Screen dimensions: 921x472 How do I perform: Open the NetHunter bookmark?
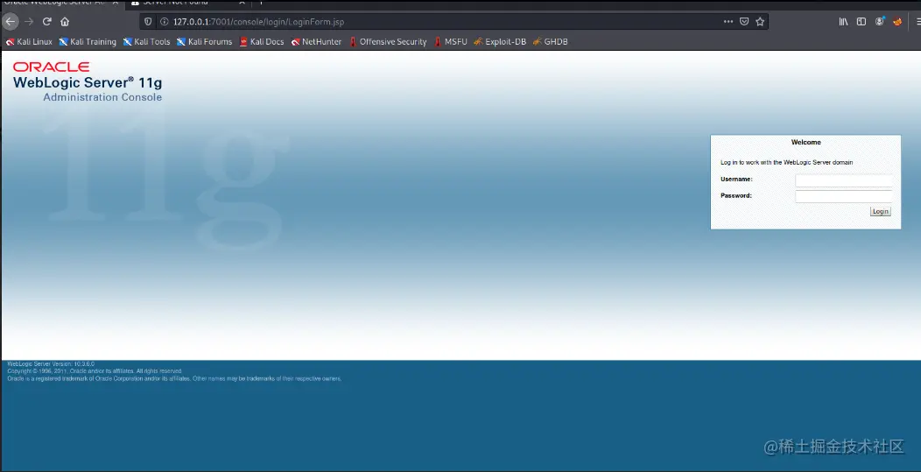[x=316, y=42]
